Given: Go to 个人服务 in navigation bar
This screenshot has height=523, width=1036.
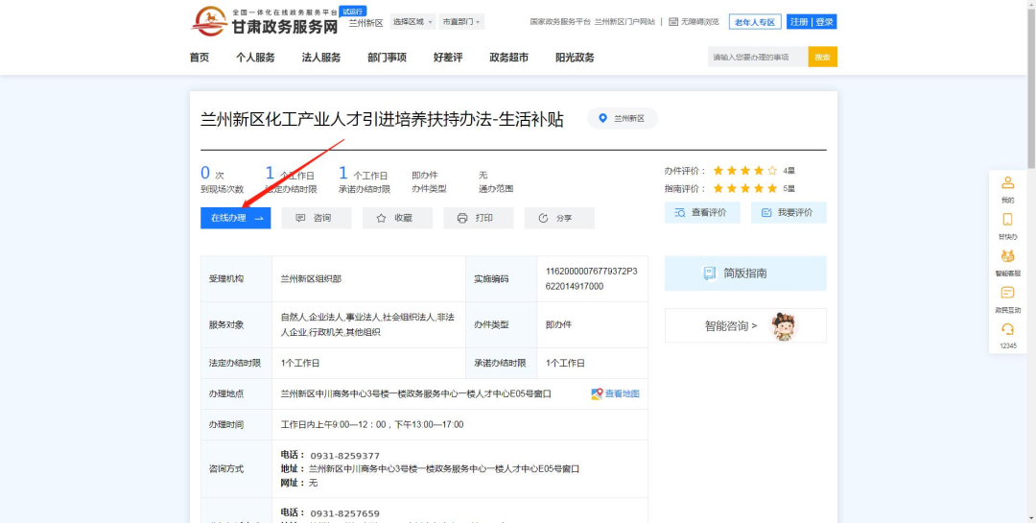Looking at the screenshot, I should (255, 58).
